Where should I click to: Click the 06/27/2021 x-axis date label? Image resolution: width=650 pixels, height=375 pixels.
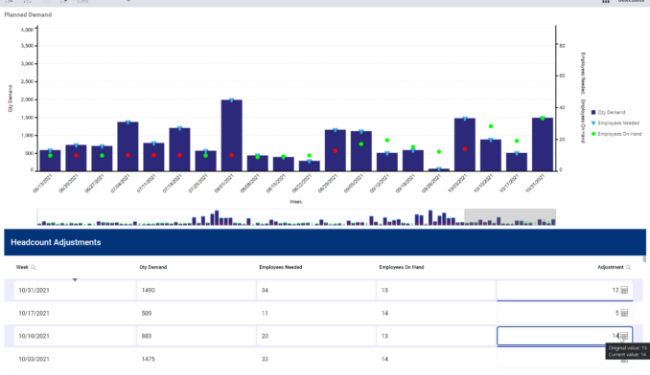pos(95,184)
